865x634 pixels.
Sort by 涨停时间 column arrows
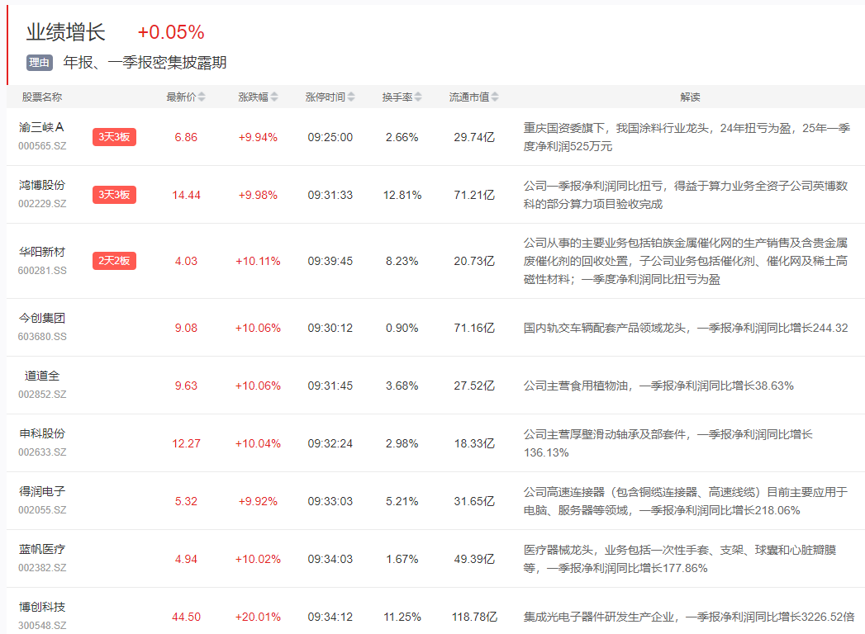click(351, 97)
